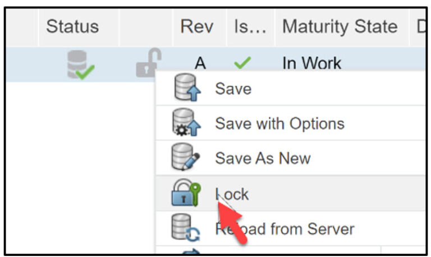Select the In Work maturity state cell

[x=311, y=63]
